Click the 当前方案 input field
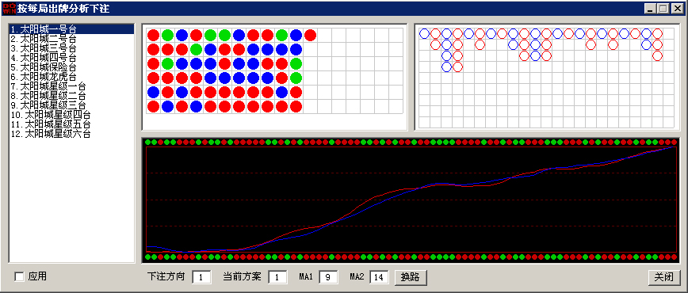 coord(277,277)
